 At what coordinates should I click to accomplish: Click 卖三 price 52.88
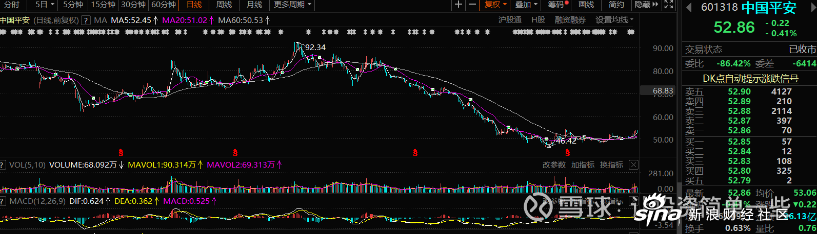pos(739,111)
